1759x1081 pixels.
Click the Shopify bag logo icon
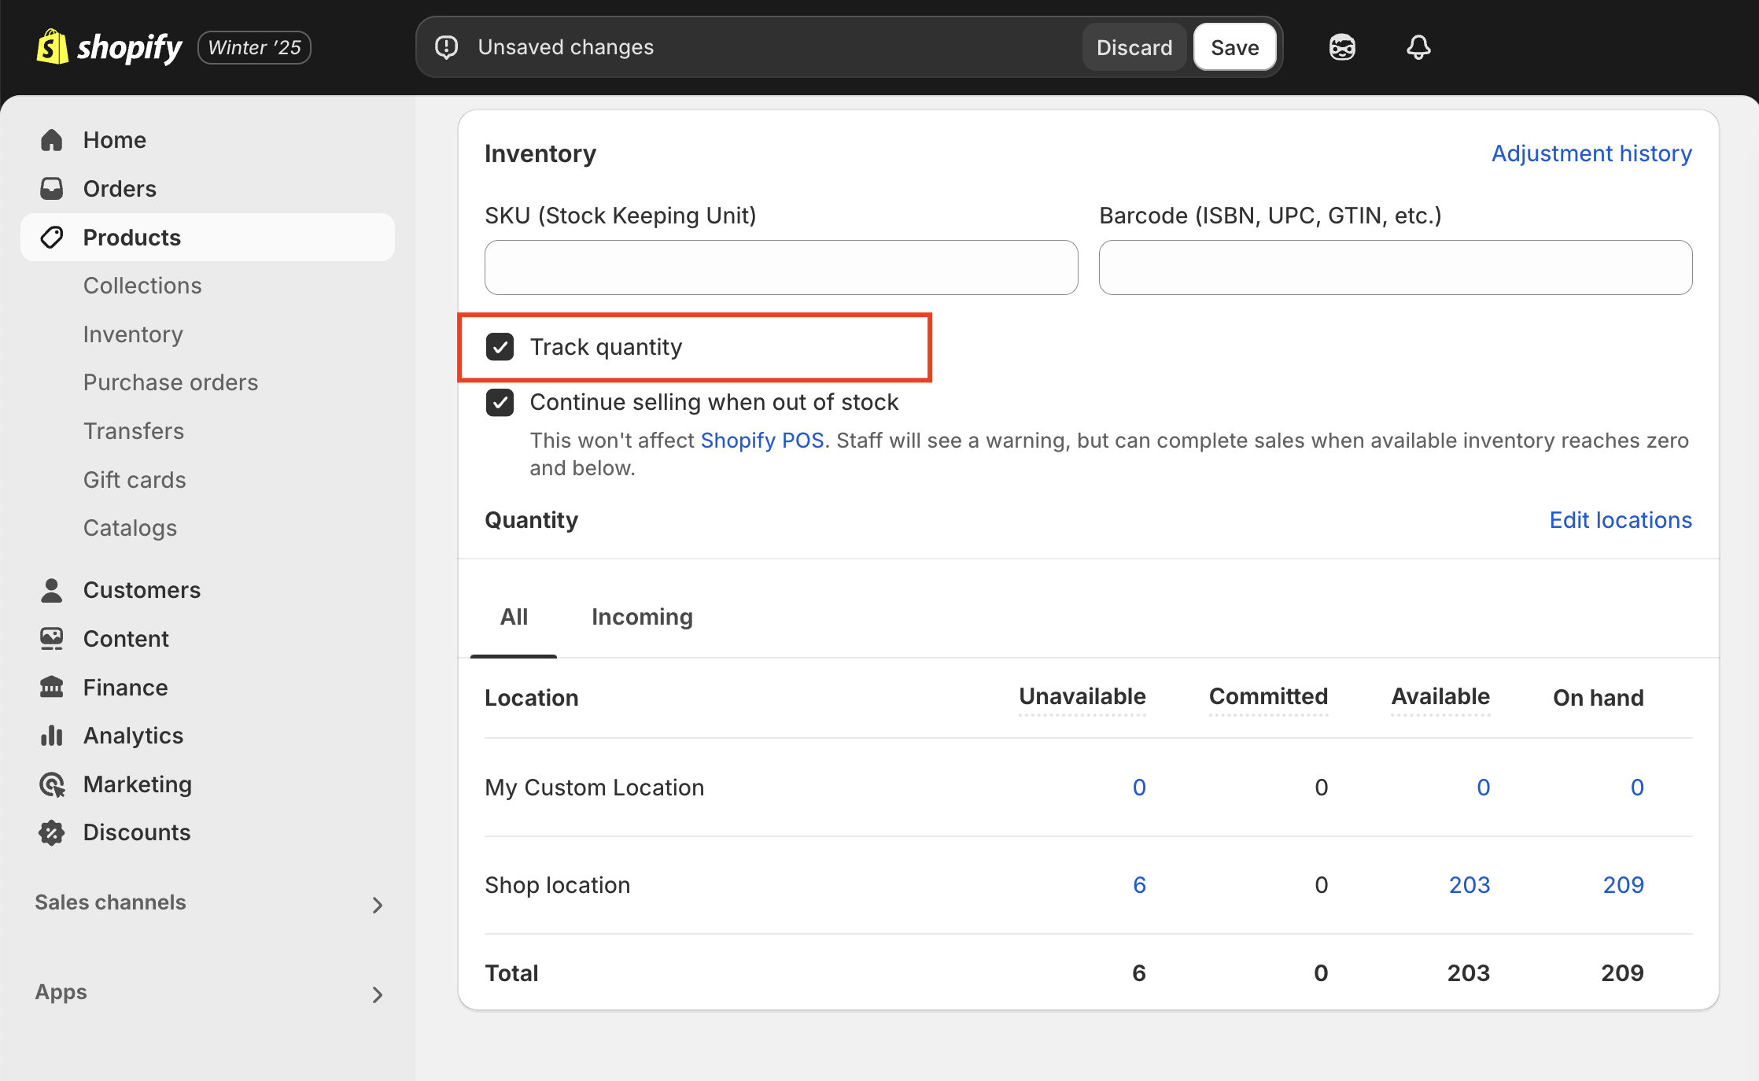click(52, 47)
